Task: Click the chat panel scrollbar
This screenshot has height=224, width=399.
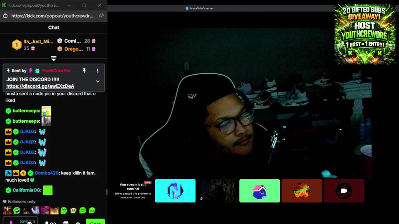Action: pyautogui.click(x=106, y=192)
